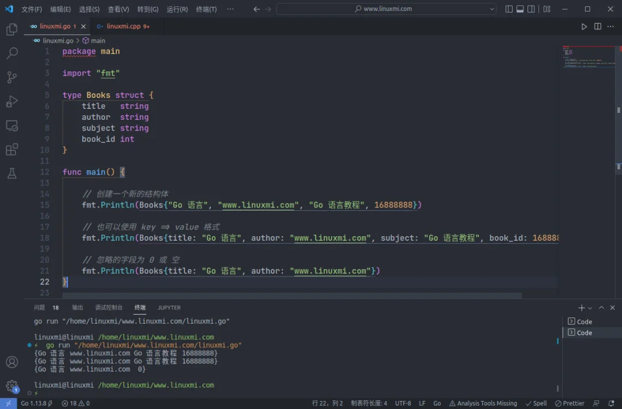Click the Spell status bar item

tap(536, 403)
